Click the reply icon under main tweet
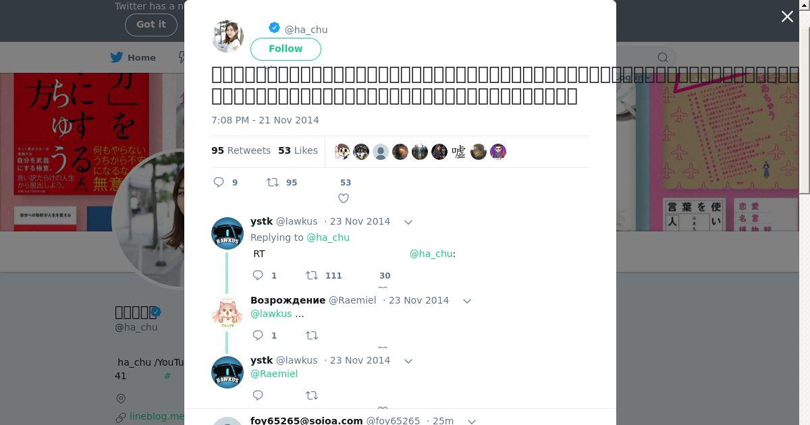 [x=219, y=182]
